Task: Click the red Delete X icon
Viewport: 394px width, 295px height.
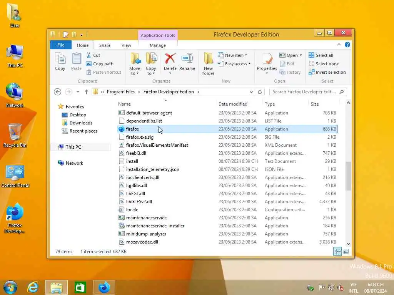Action: (170, 59)
